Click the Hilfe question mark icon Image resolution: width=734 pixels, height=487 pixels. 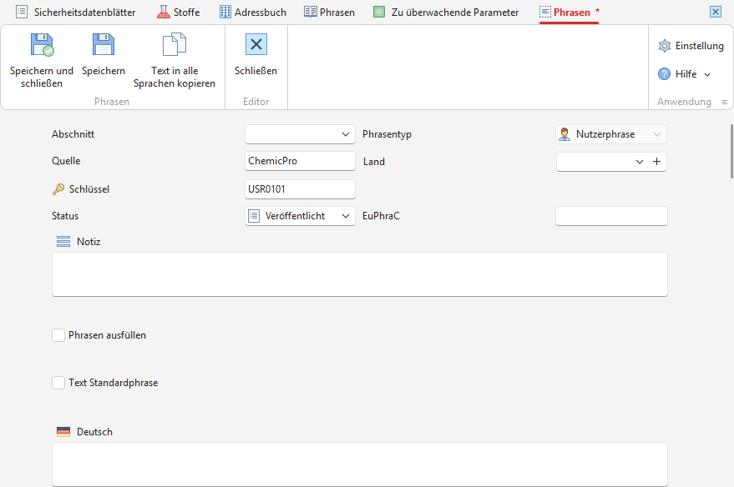(664, 74)
